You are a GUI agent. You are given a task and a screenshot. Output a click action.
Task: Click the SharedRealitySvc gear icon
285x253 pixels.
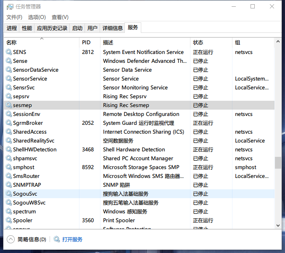tap(9, 140)
